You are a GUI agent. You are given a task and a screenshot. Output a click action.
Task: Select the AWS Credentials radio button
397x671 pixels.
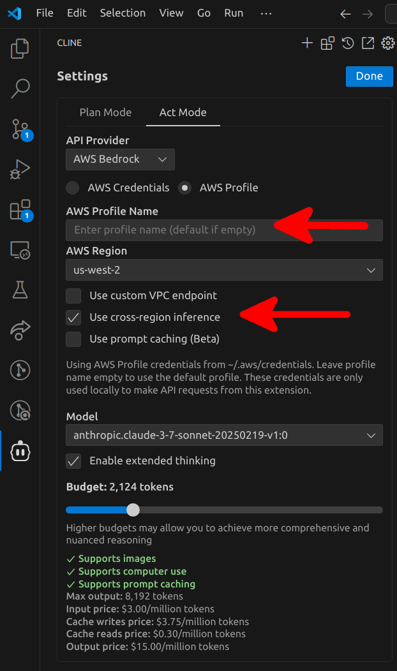point(73,188)
